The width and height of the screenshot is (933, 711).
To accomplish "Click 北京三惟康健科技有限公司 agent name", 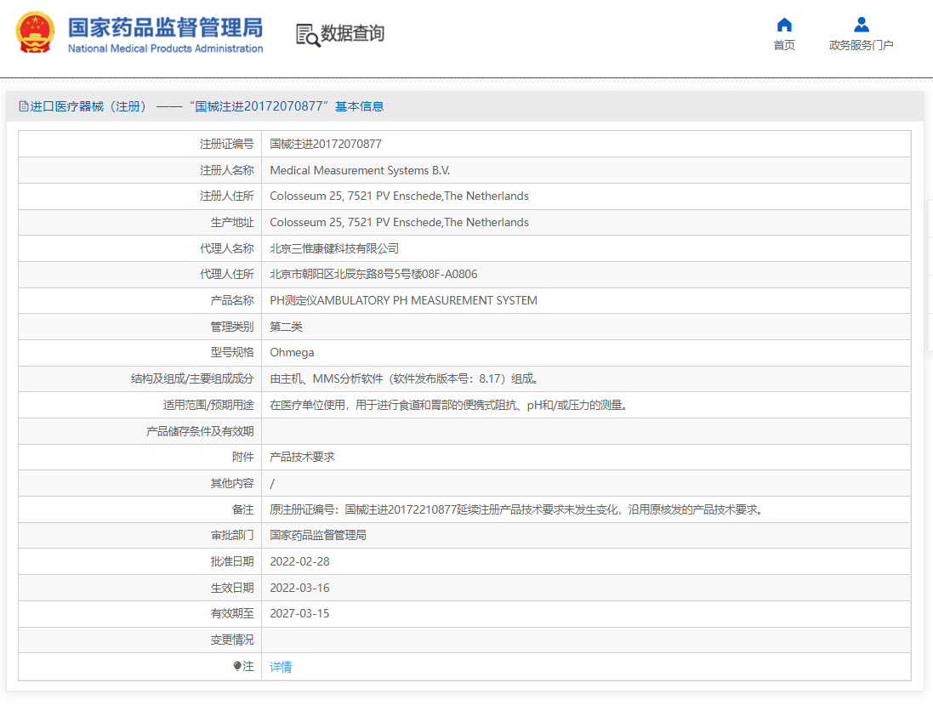I will (x=334, y=248).
